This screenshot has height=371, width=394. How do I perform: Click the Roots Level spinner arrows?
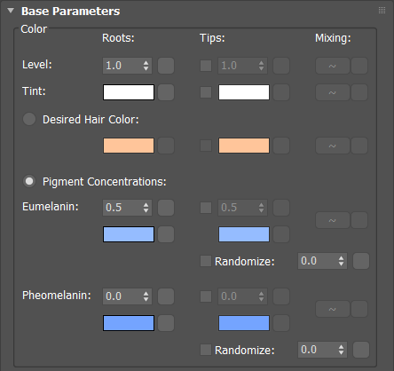tap(146, 66)
